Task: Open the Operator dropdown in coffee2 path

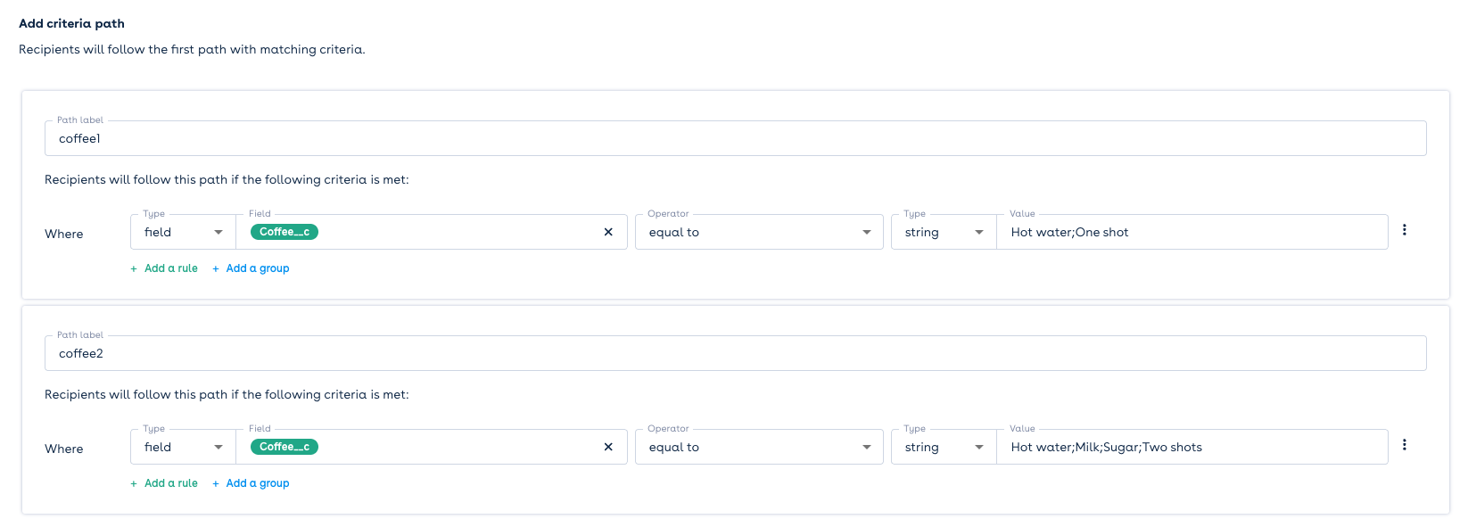Action: point(759,447)
